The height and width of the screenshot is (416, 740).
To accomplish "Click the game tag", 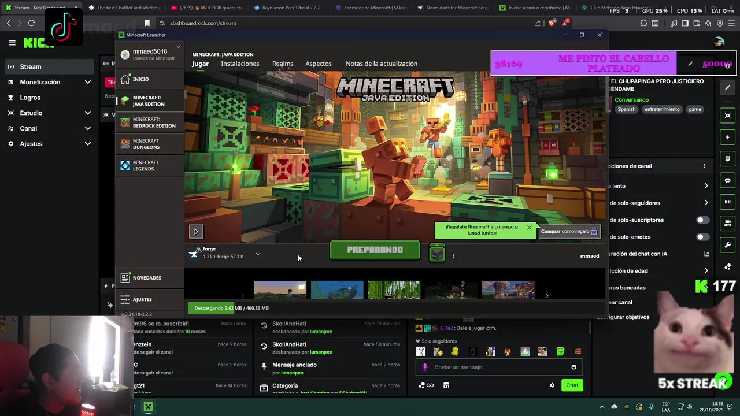I will coord(695,109).
